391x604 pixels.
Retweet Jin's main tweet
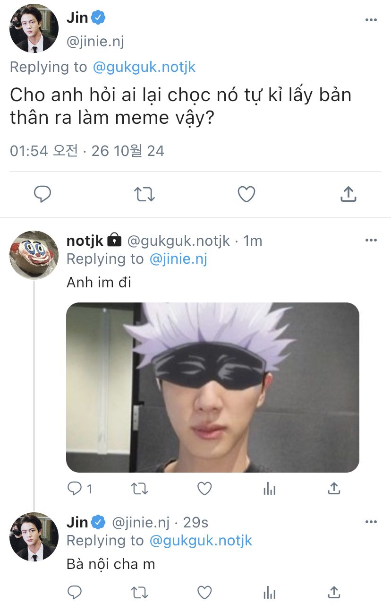pos(145,194)
